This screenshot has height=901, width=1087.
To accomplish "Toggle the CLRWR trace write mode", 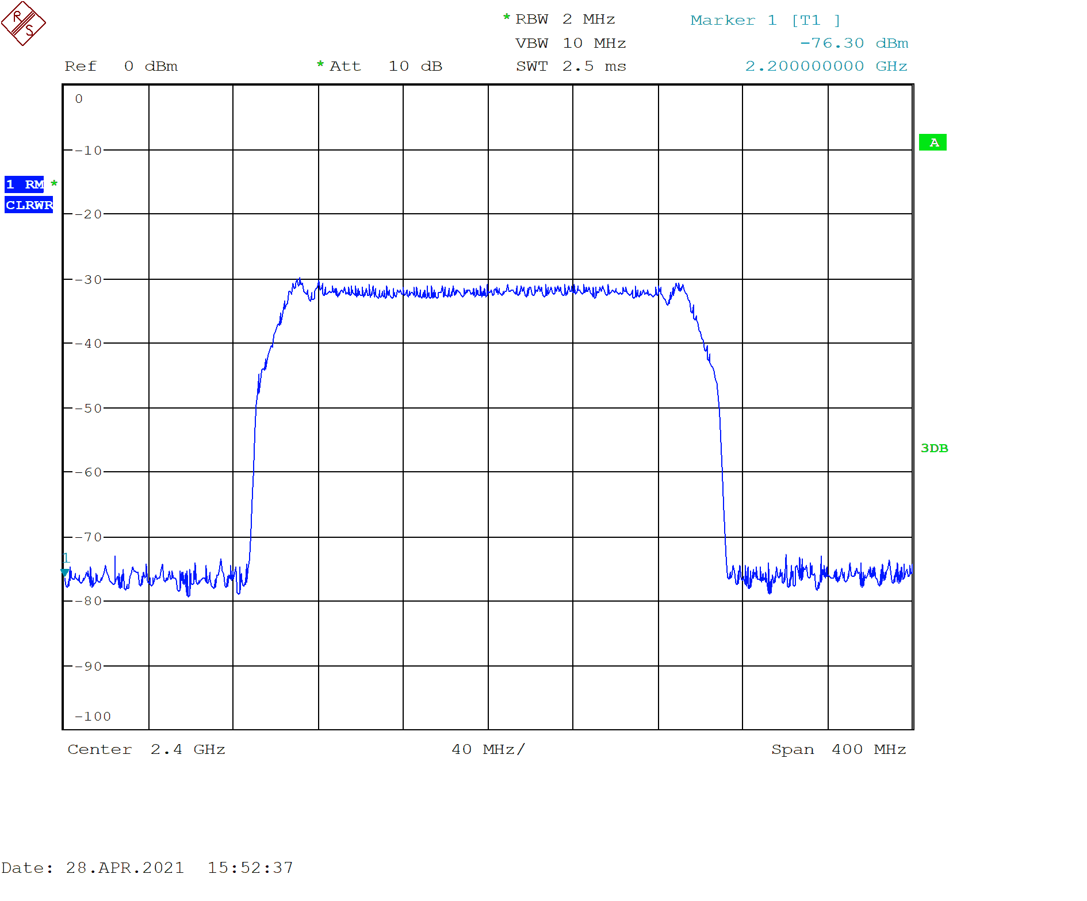I will [29, 205].
